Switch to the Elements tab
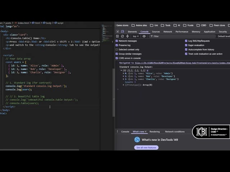Image resolution: width=230 pixels, height=172 pixels. click(x=132, y=32)
